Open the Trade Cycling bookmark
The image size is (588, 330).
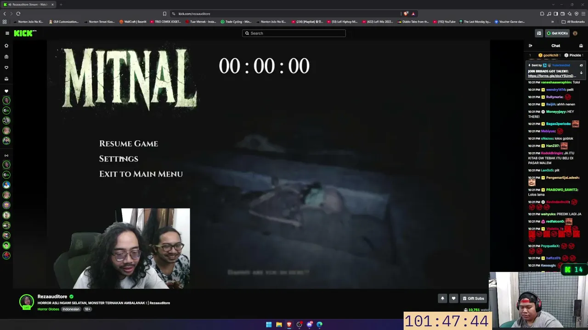(236, 22)
